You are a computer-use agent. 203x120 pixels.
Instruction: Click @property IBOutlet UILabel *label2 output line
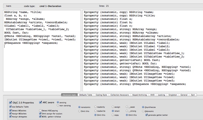(x=127, y=46)
